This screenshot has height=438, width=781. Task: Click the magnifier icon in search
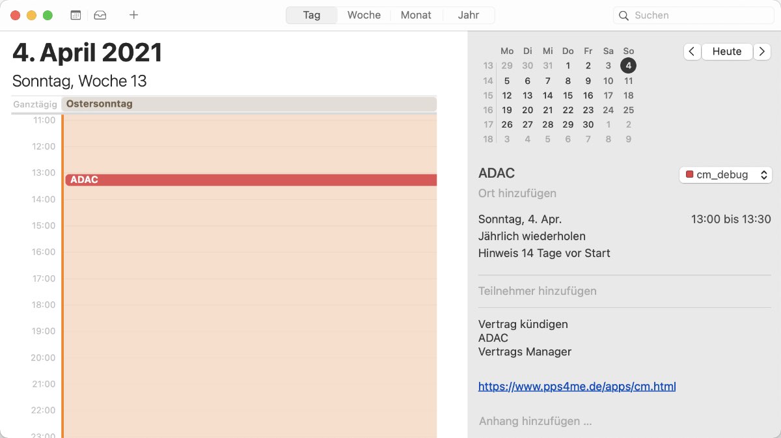point(623,16)
